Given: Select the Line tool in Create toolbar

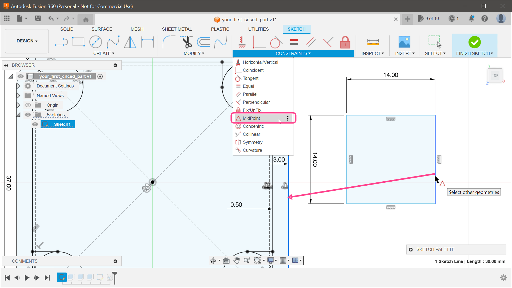Looking at the screenshot, I should click(61, 42).
